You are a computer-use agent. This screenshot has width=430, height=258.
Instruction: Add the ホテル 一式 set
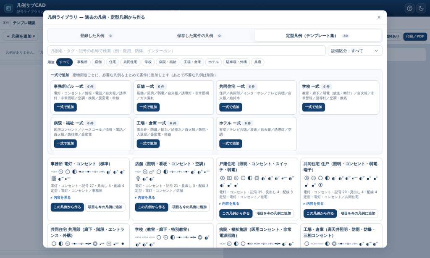(231, 144)
